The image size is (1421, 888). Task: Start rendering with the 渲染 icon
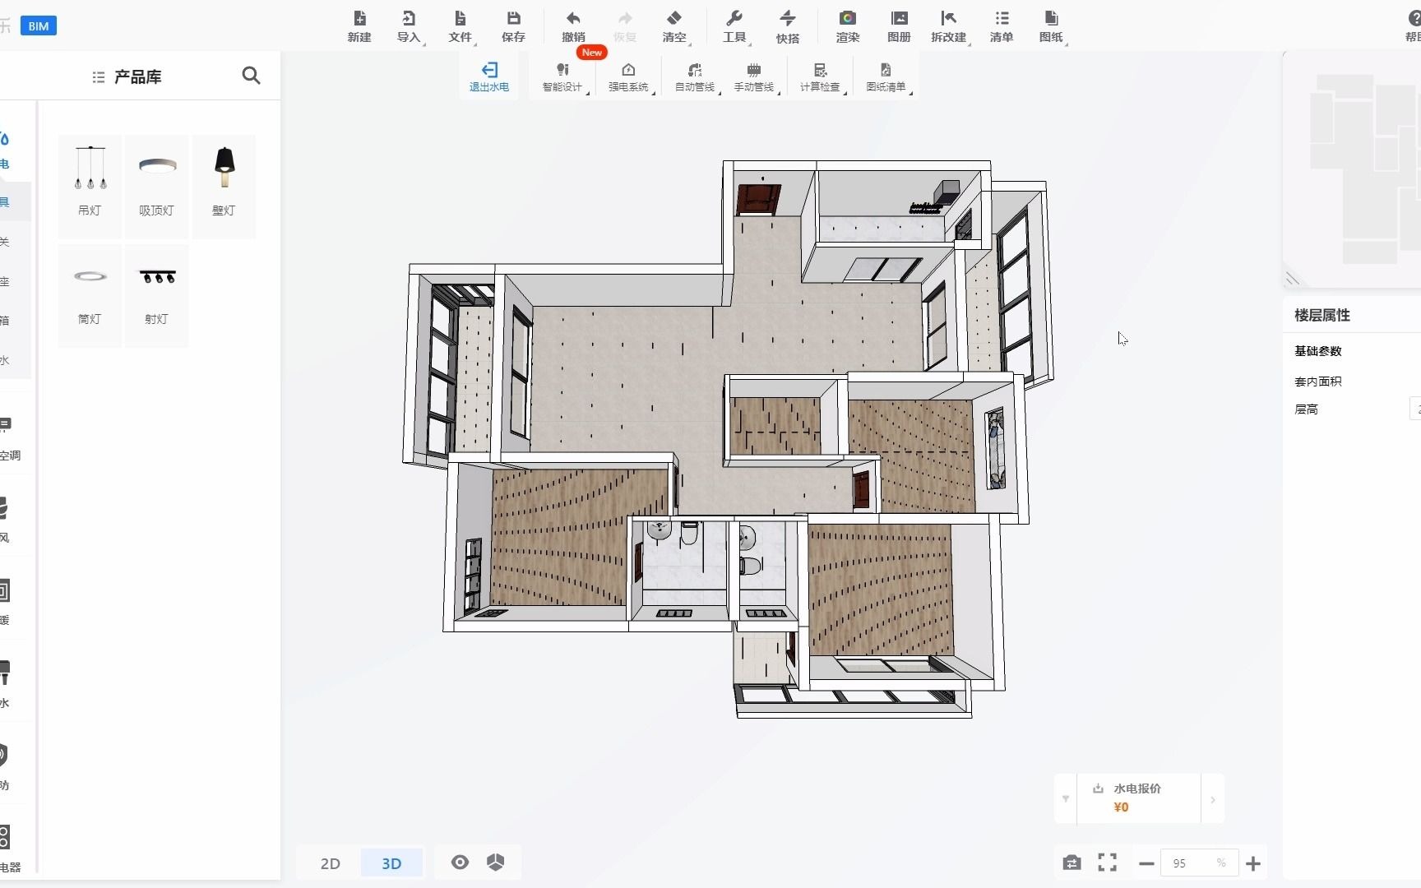click(x=848, y=26)
